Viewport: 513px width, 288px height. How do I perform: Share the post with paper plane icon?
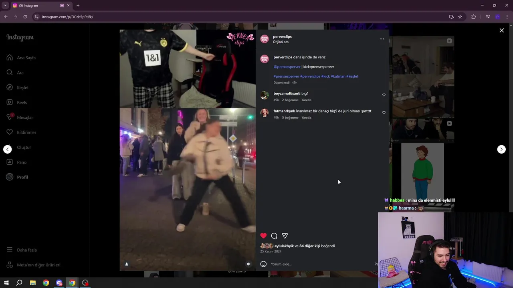(285, 236)
